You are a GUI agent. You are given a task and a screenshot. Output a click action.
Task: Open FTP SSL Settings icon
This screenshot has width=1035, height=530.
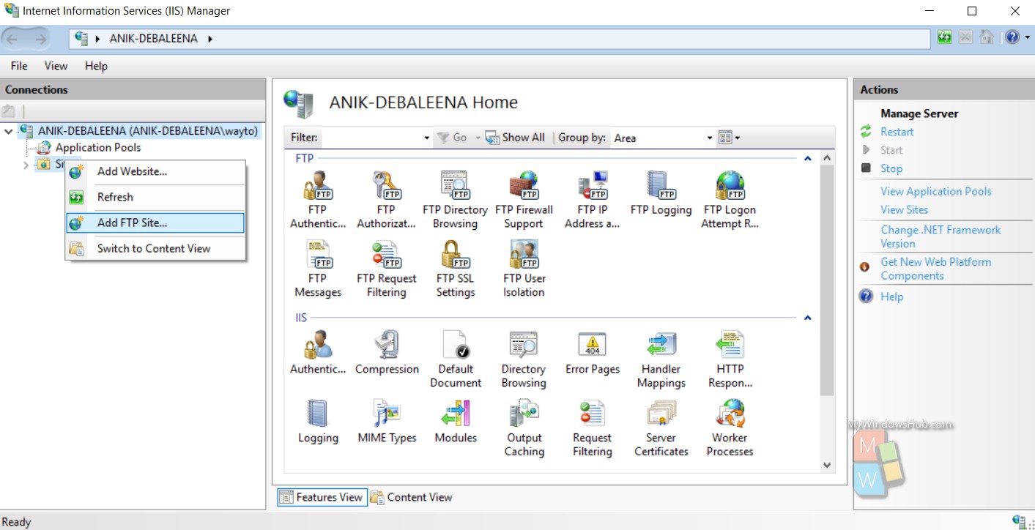(455, 255)
